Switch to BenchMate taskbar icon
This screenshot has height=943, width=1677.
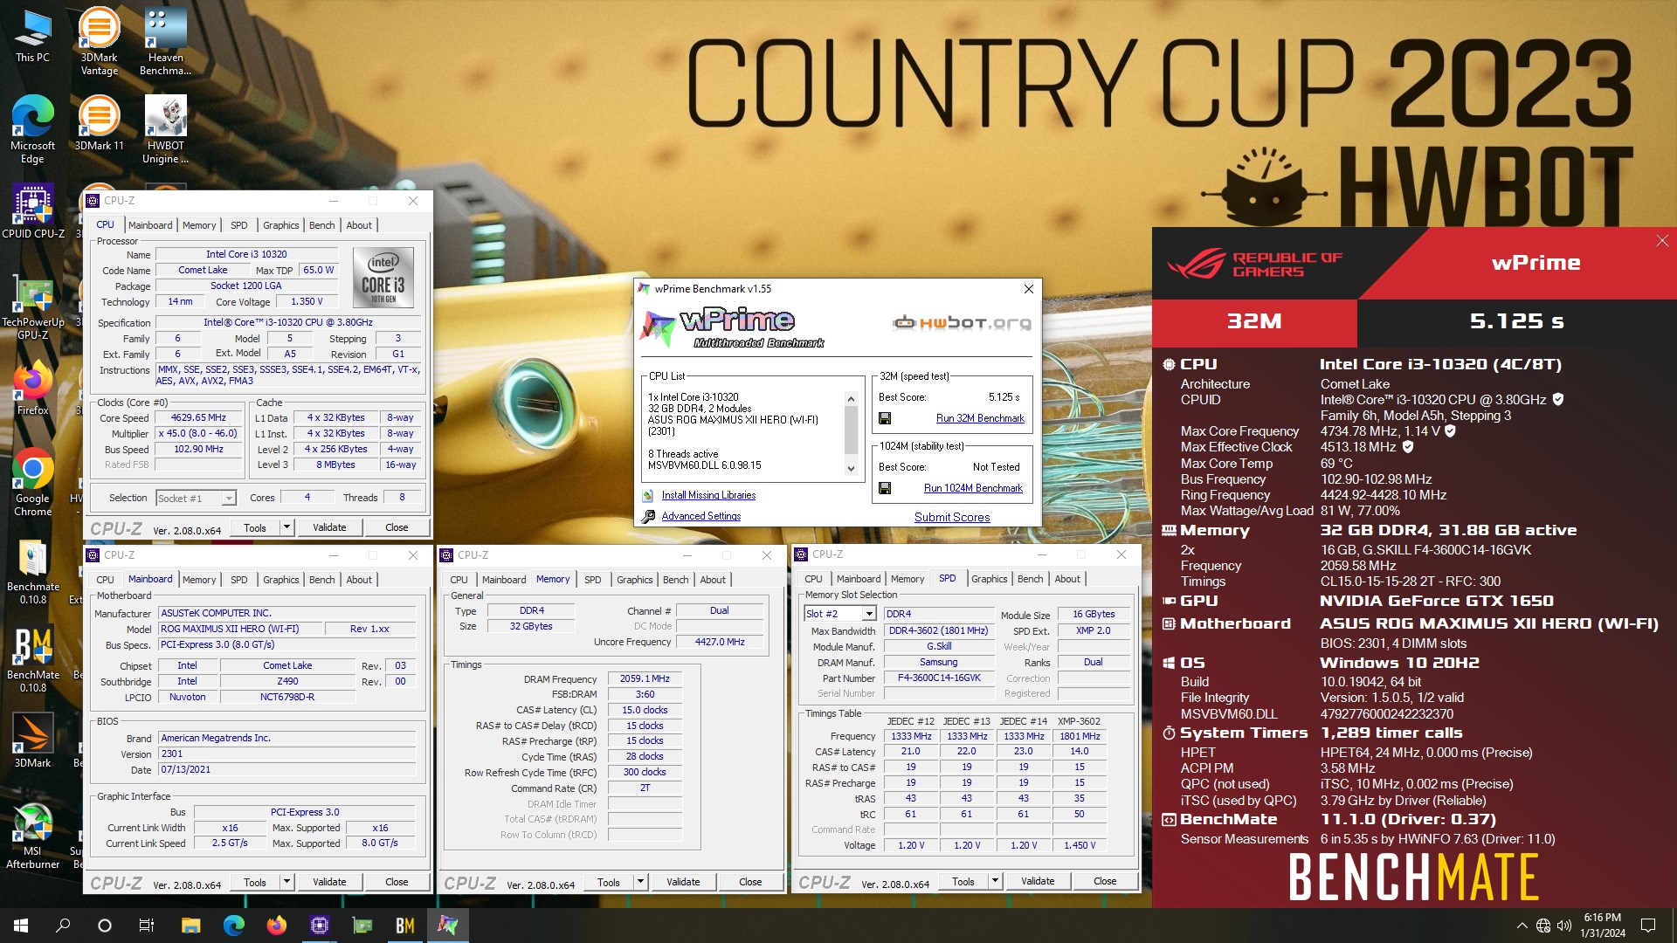pyautogui.click(x=404, y=926)
